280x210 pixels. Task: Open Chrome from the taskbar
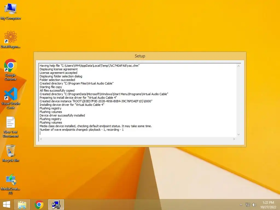tap(39, 205)
